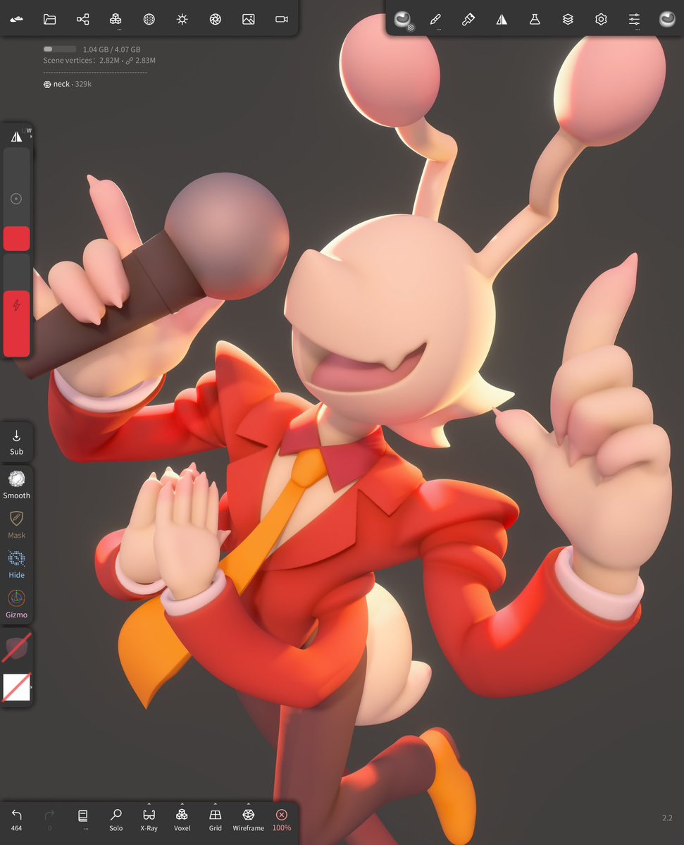Open the white alpha swatch on sidebar
684x845 pixels.
click(x=17, y=687)
